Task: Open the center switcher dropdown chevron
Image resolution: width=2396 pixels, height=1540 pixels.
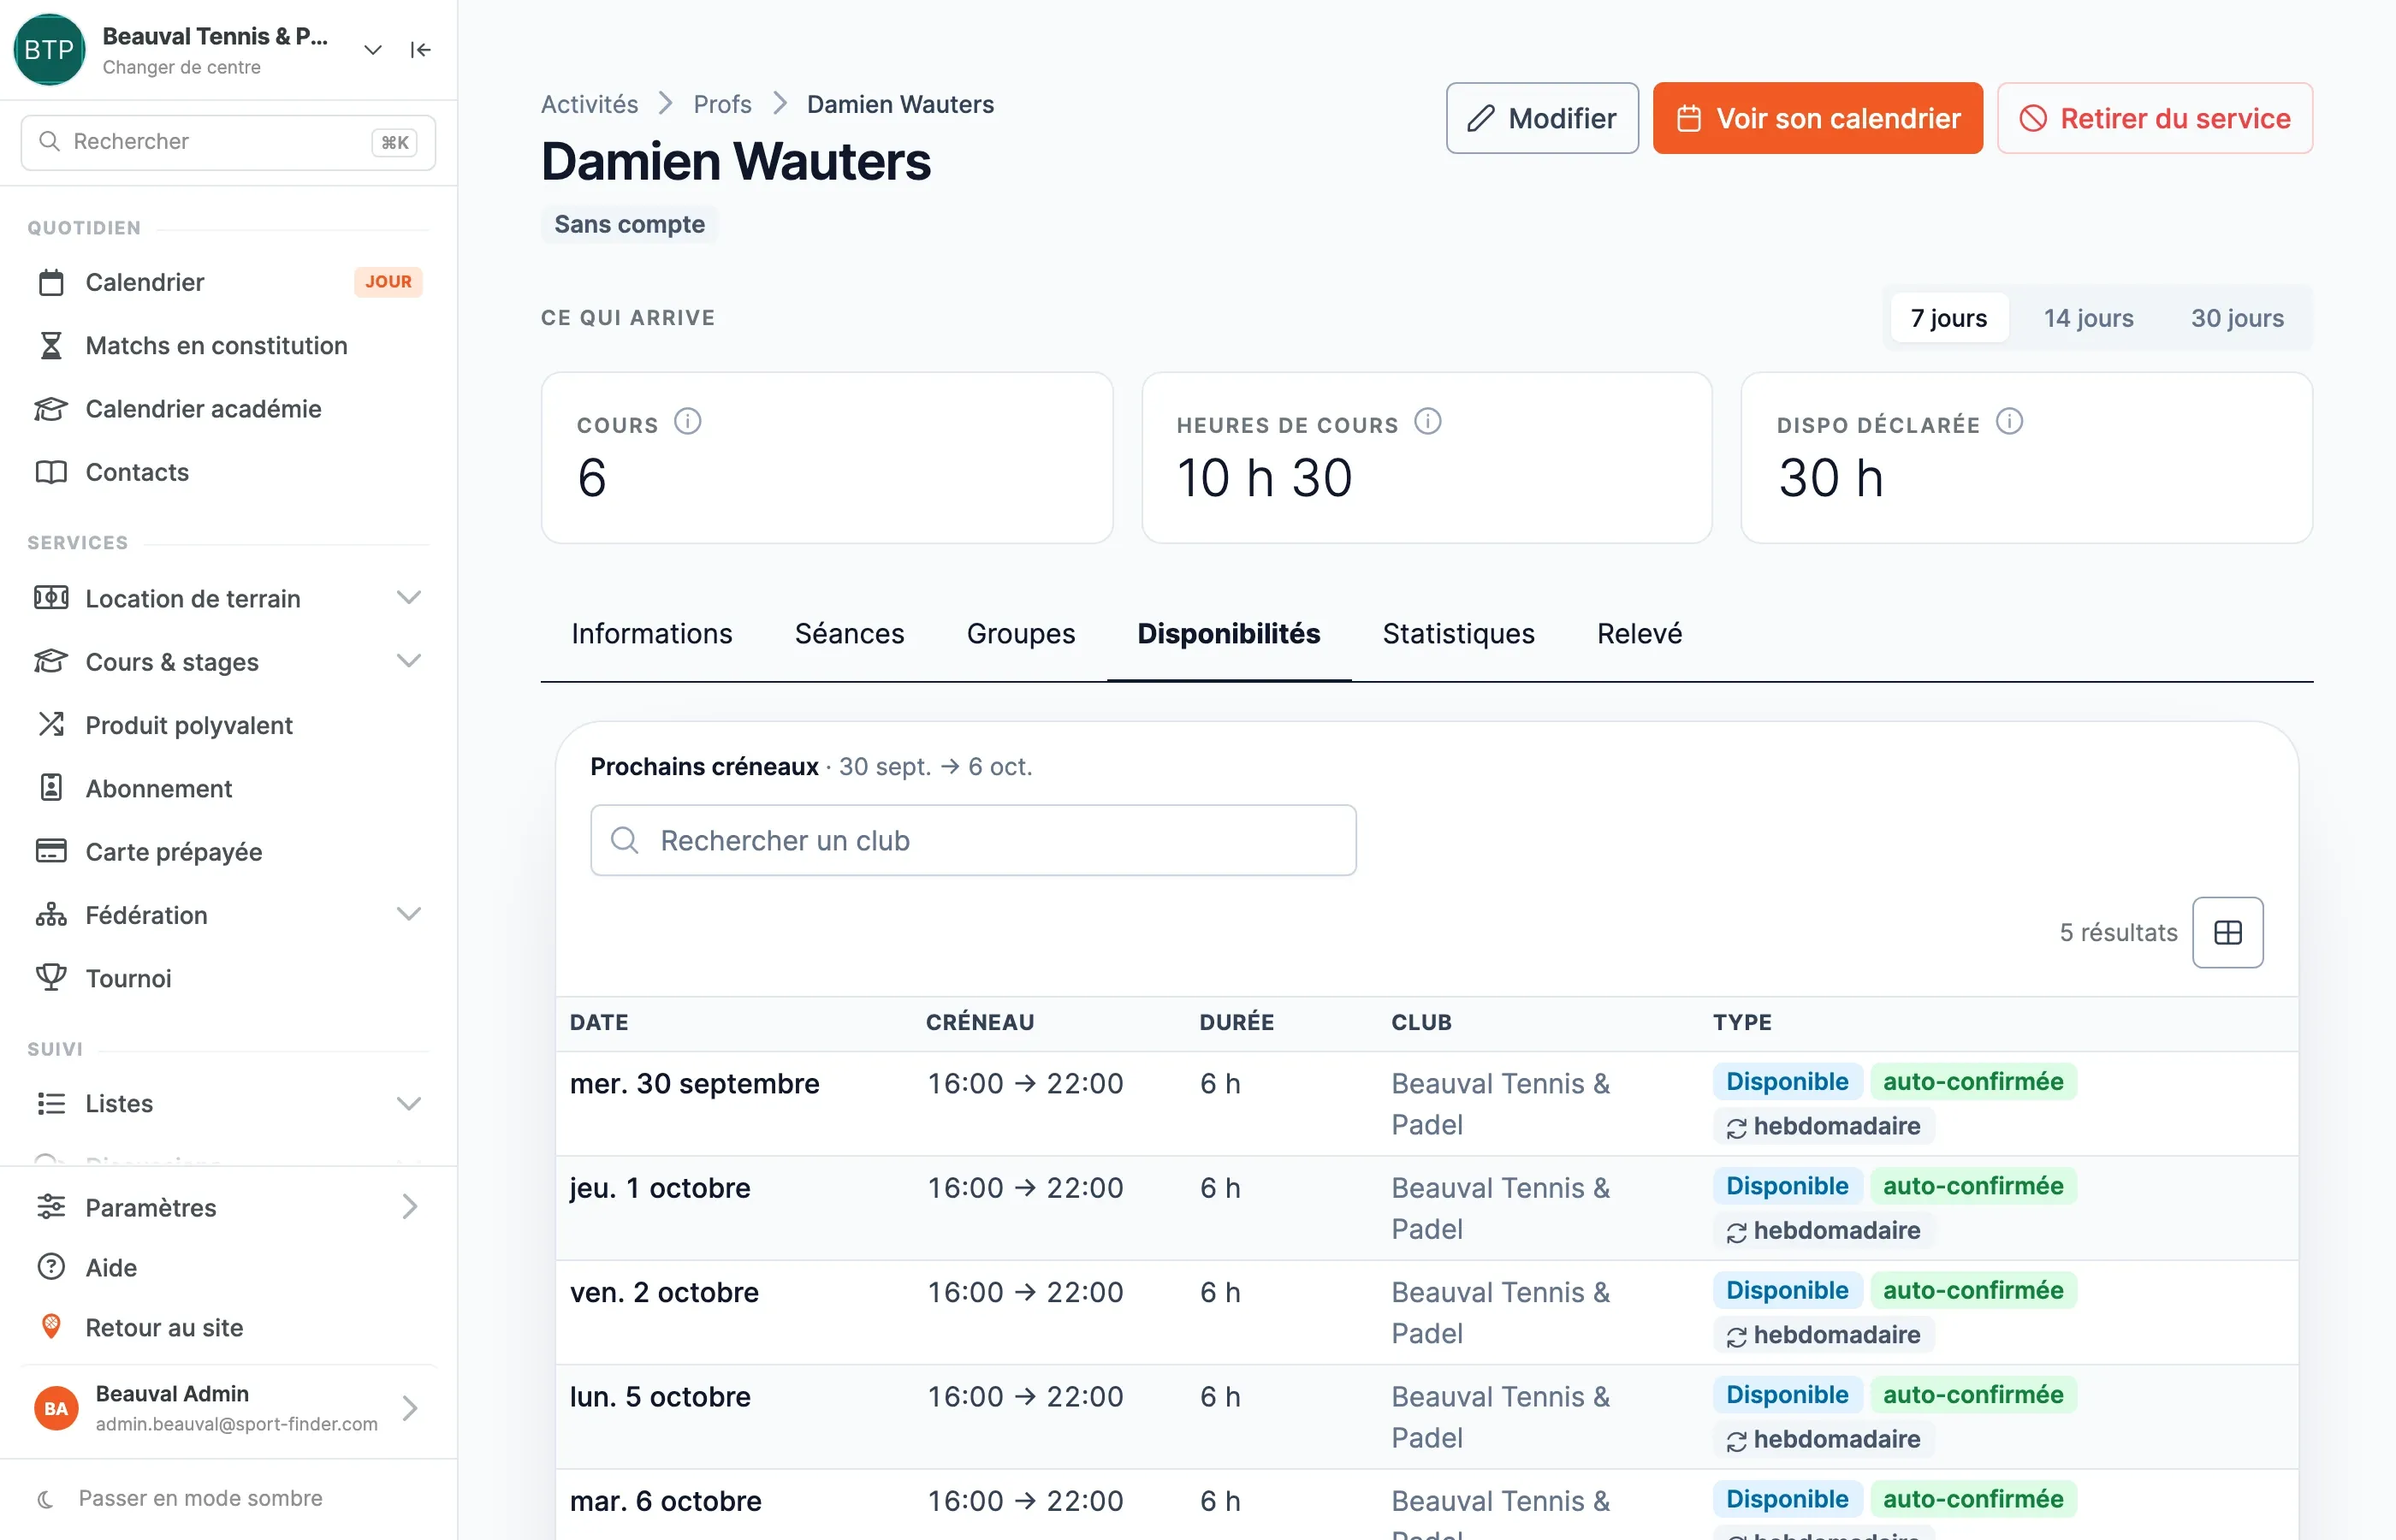Action: pyautogui.click(x=373, y=50)
